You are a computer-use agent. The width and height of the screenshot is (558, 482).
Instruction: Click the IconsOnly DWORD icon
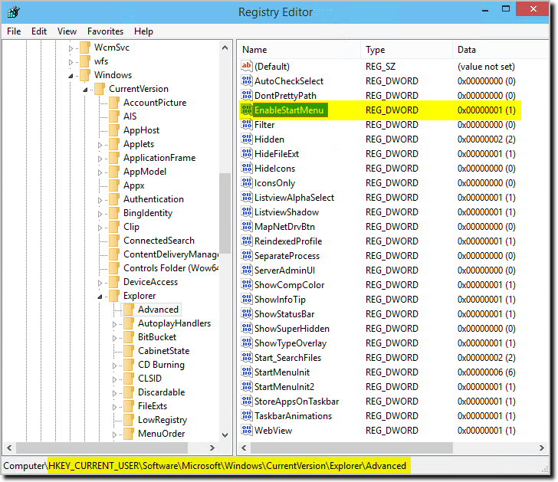click(x=246, y=183)
